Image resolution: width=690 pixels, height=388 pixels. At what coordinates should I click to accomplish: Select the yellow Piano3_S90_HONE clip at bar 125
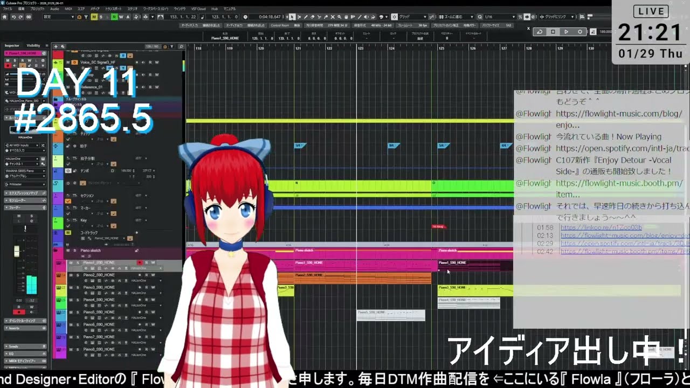[475, 290]
